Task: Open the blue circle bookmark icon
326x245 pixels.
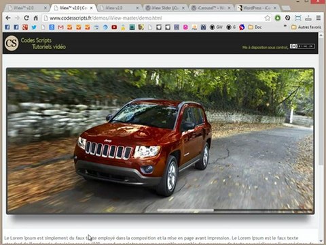Action: point(105,27)
